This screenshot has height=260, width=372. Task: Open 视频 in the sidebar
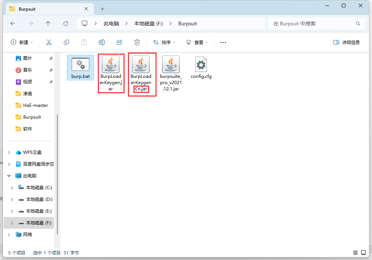[x=28, y=82]
